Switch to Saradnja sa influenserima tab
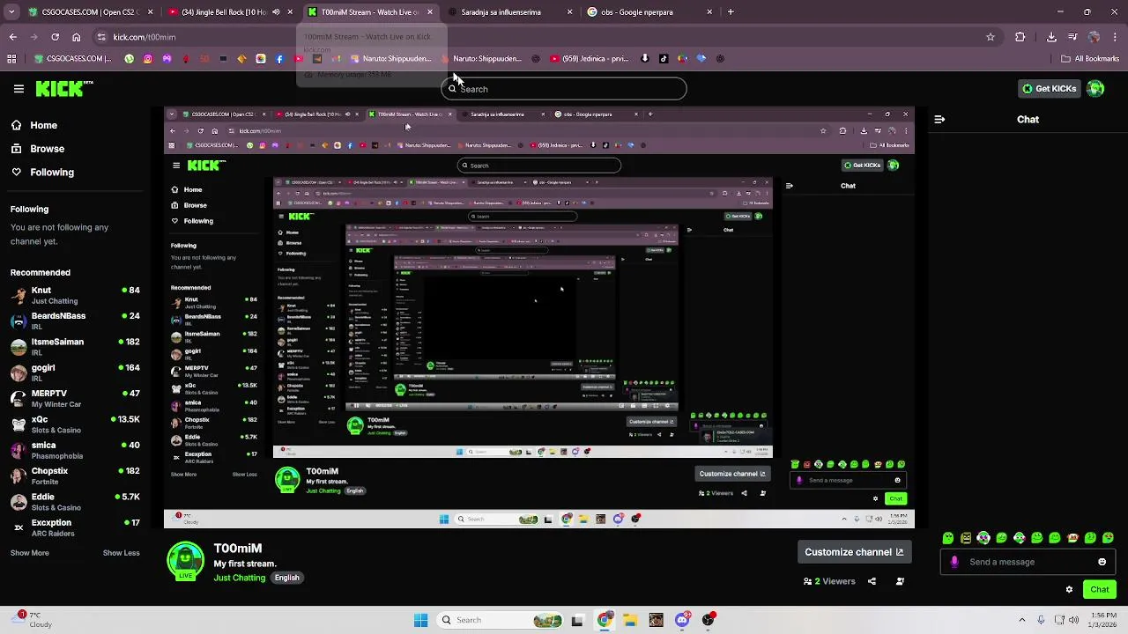Image resolution: width=1128 pixels, height=634 pixels. (511, 12)
